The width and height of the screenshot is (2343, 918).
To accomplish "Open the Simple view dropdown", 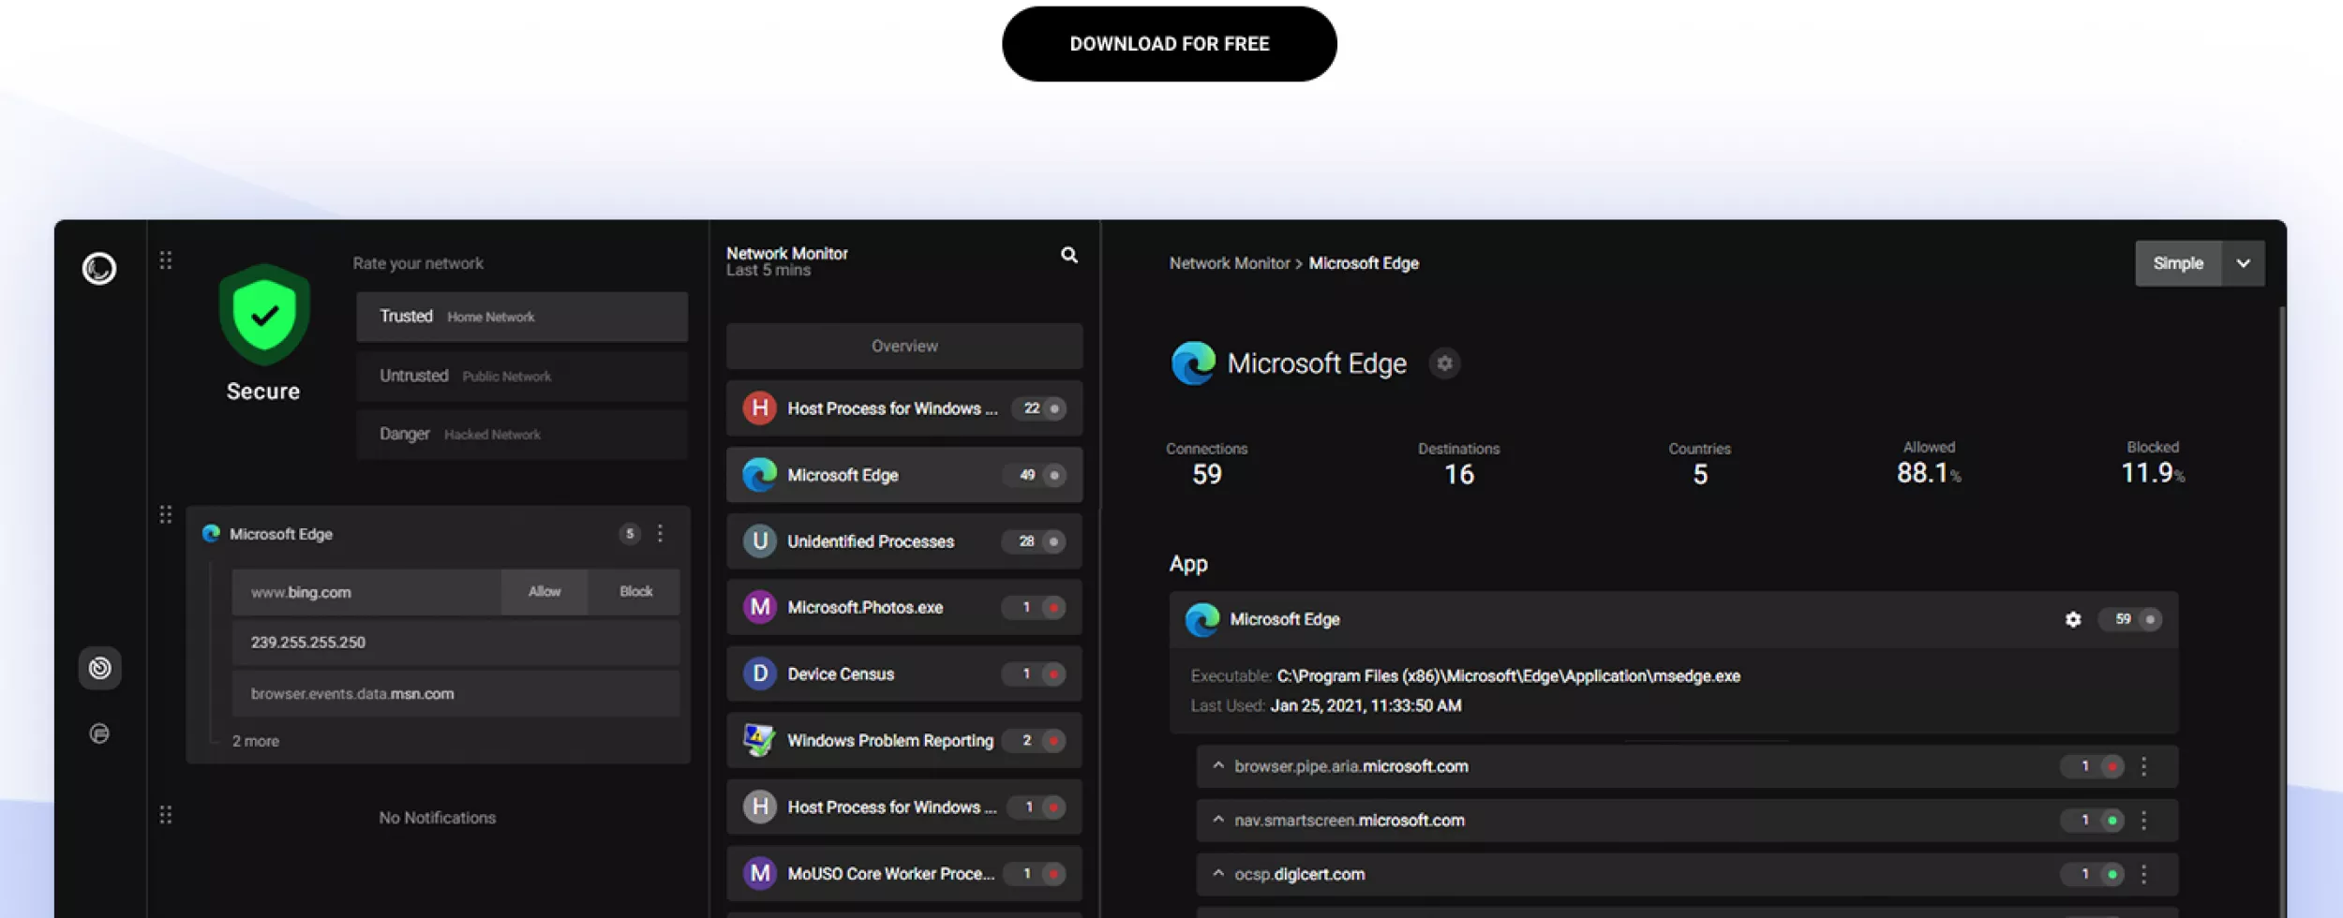I will coord(2244,263).
